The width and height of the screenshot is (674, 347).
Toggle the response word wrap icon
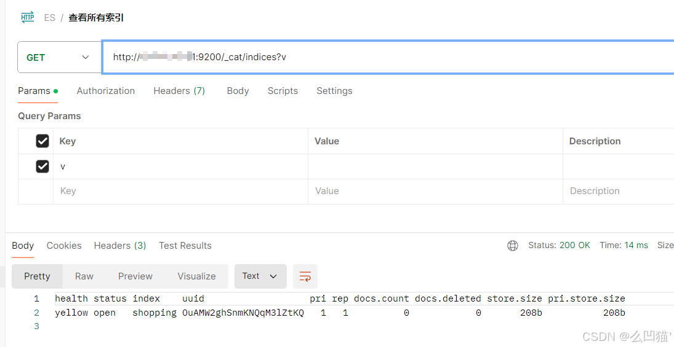click(x=305, y=276)
